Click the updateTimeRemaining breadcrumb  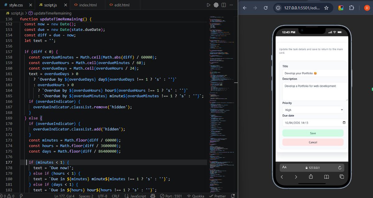(50, 13)
